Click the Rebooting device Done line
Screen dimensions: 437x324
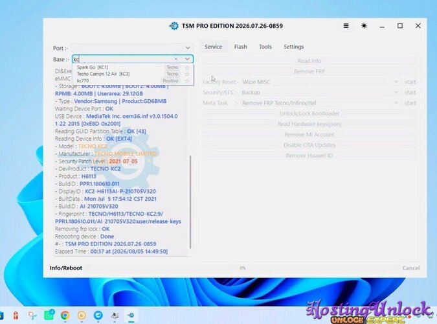(x=84, y=237)
